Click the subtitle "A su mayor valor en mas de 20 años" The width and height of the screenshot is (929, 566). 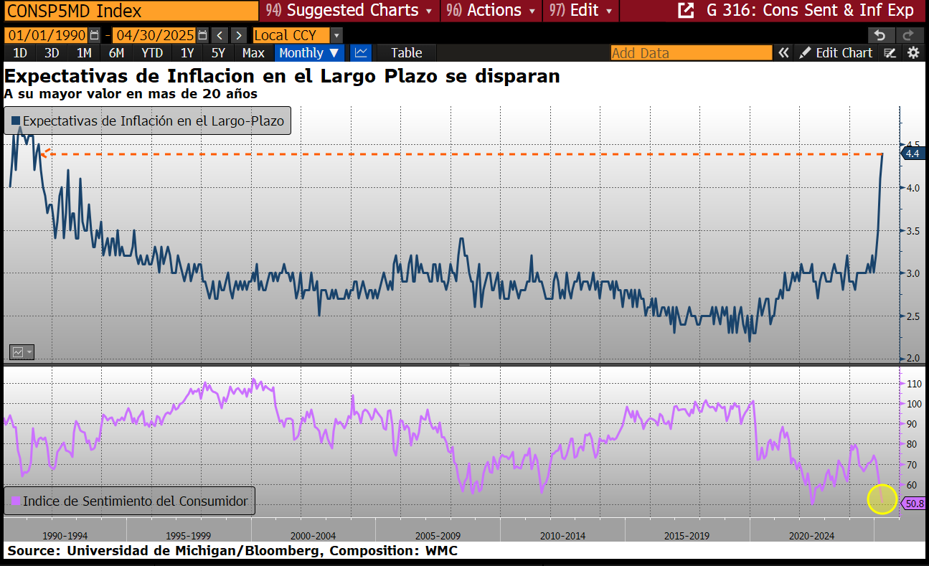pos(131,93)
